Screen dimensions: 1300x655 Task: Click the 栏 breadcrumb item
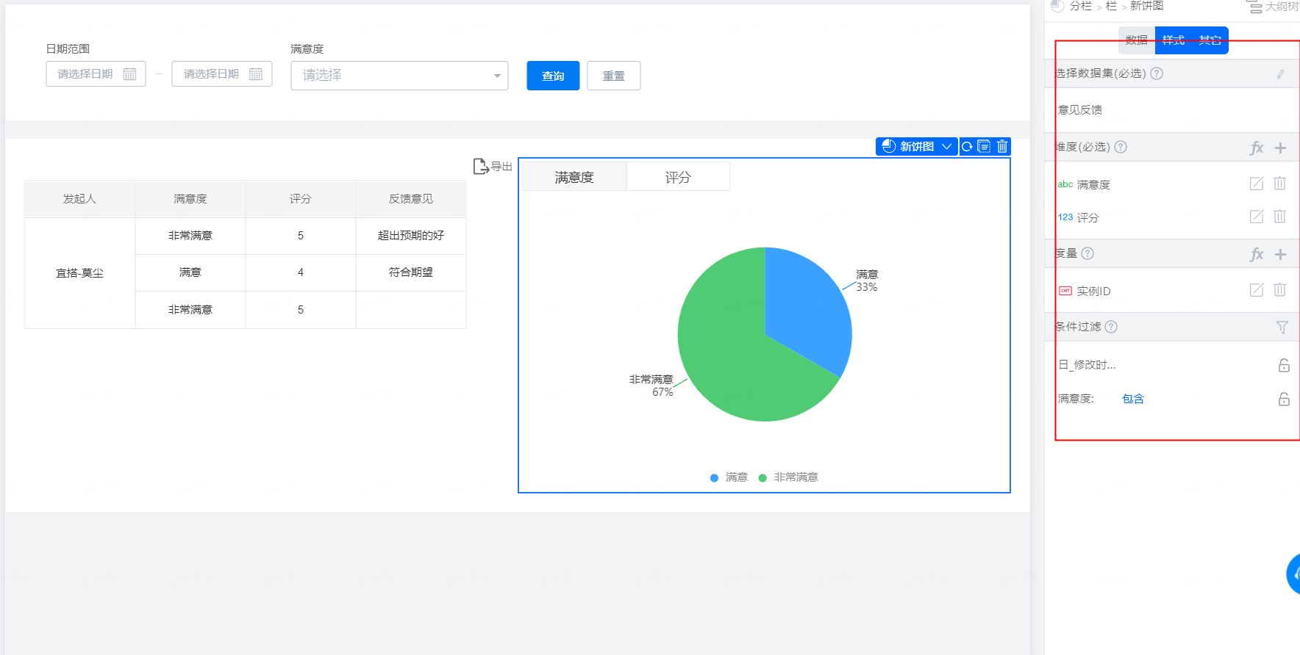pyautogui.click(x=1111, y=6)
